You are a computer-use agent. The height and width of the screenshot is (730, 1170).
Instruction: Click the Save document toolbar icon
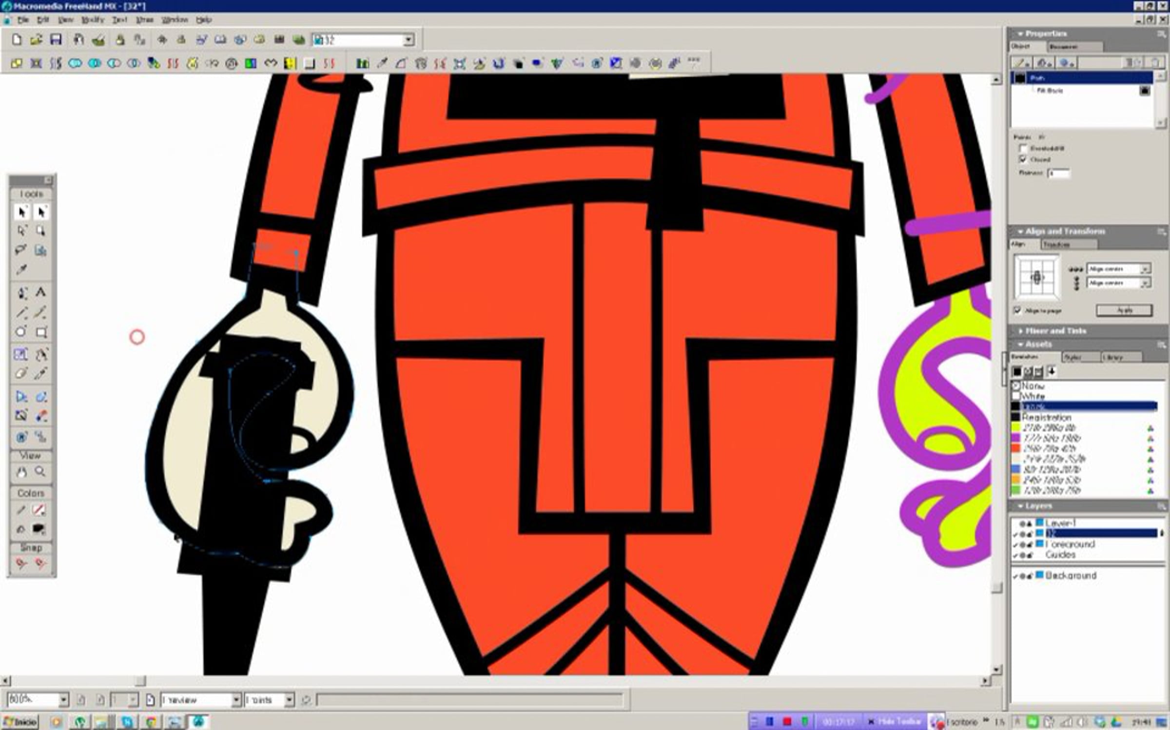click(x=56, y=40)
